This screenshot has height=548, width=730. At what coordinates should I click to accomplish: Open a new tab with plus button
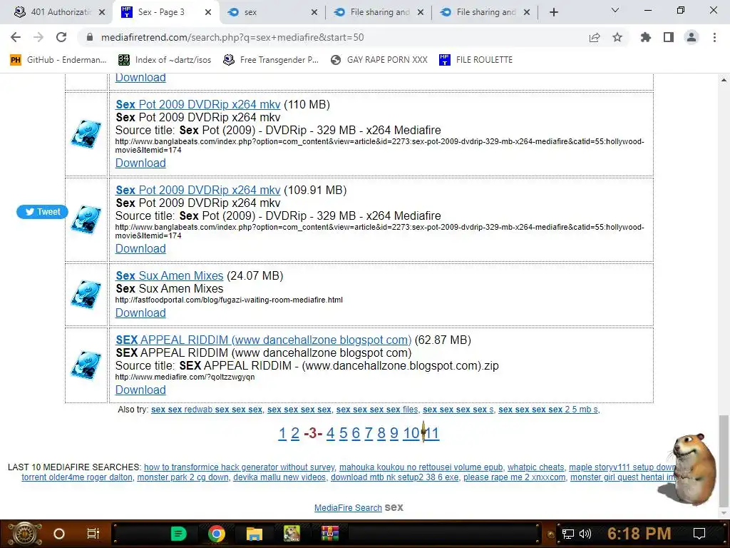[553, 12]
